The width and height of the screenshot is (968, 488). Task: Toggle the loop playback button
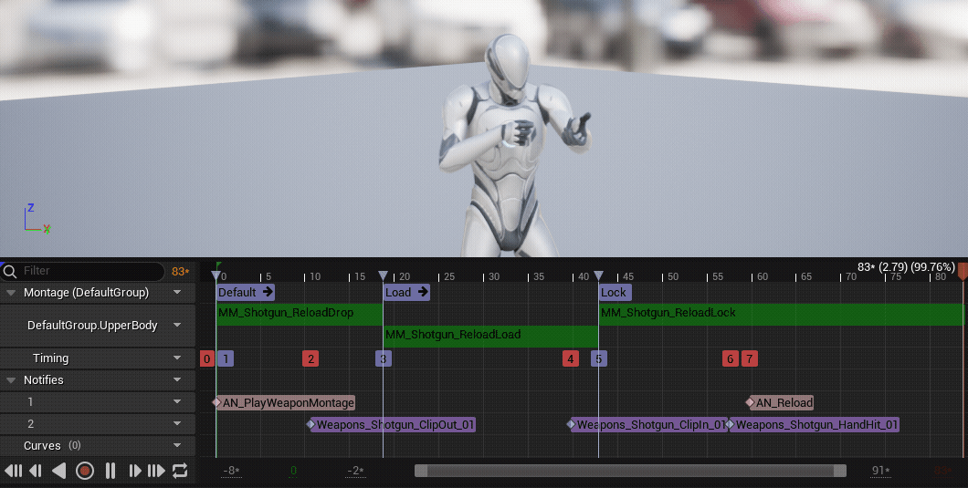[180, 471]
